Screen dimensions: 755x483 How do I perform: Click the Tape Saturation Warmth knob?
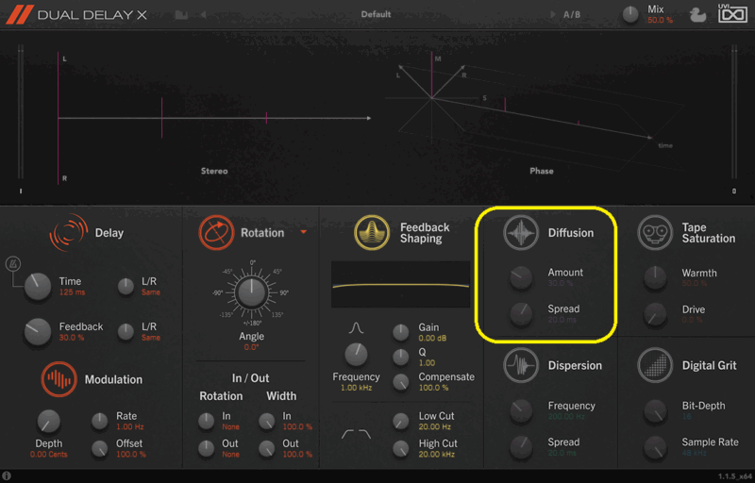point(655,277)
